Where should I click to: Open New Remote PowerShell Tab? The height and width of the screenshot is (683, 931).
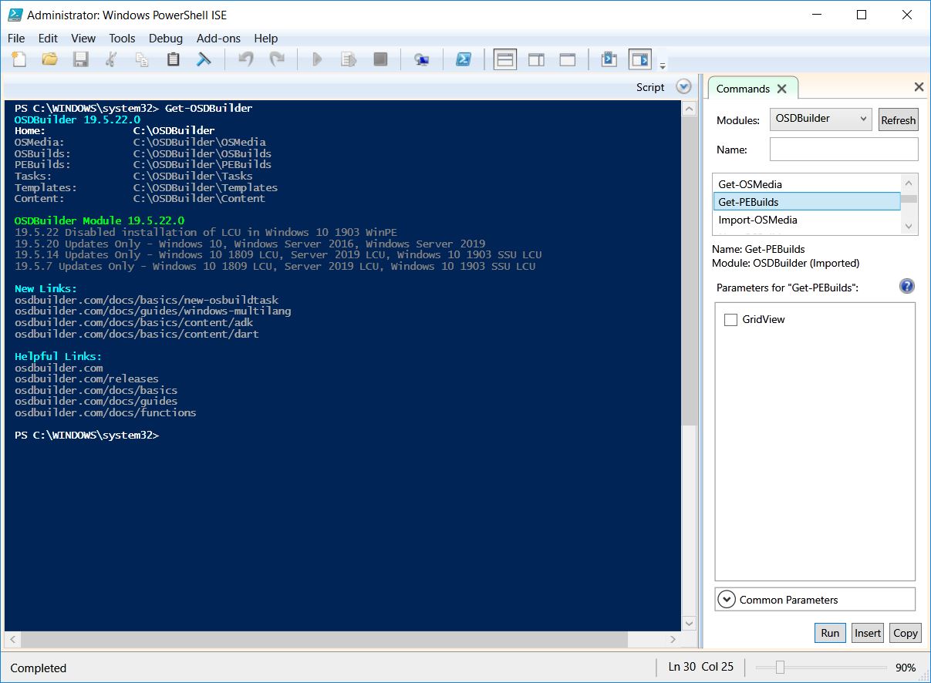click(421, 59)
